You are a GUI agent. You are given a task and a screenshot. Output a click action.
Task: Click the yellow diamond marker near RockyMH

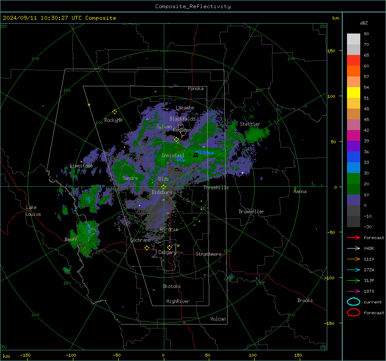click(115, 112)
